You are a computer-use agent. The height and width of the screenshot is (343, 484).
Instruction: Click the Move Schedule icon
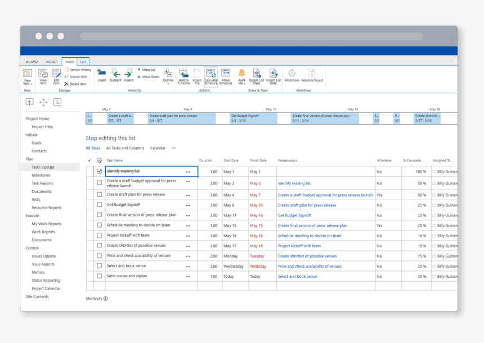226,76
